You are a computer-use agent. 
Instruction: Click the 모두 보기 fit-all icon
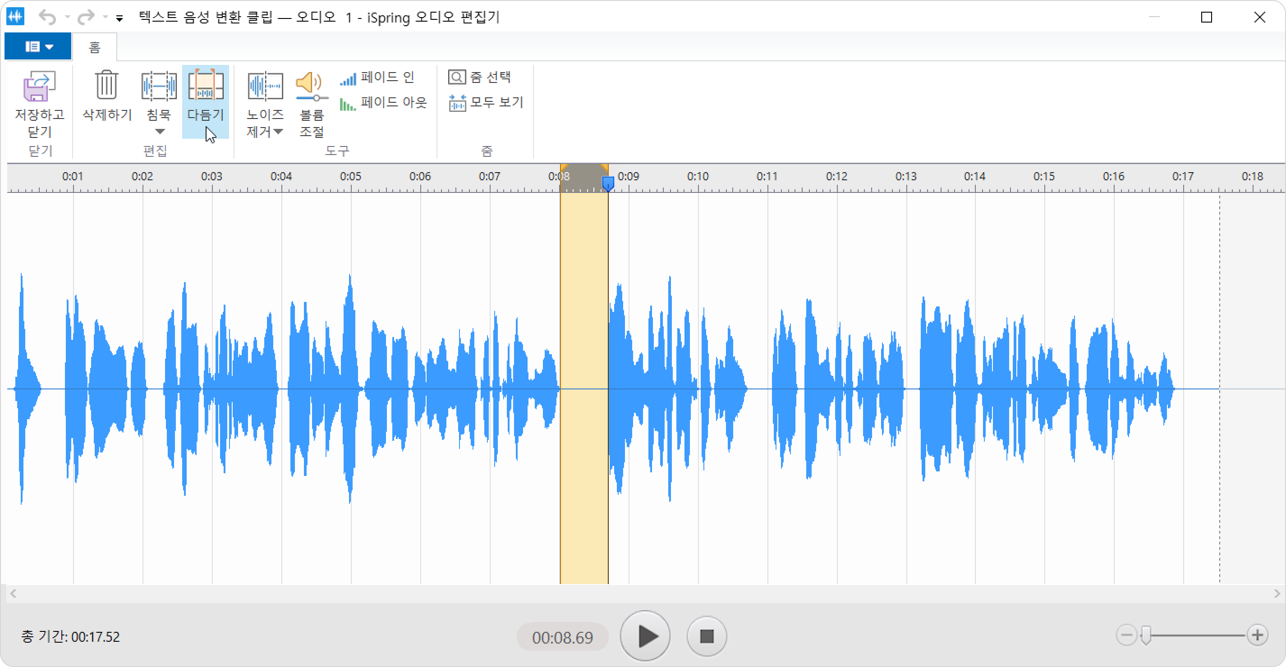pyautogui.click(x=457, y=103)
